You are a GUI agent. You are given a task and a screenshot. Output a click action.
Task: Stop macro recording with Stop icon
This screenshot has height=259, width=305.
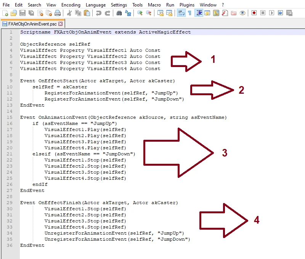(263, 13)
